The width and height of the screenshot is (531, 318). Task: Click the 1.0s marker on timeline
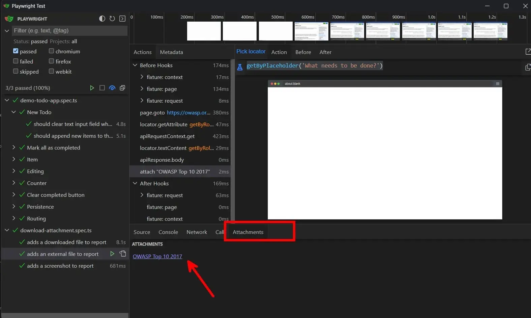[x=432, y=17]
